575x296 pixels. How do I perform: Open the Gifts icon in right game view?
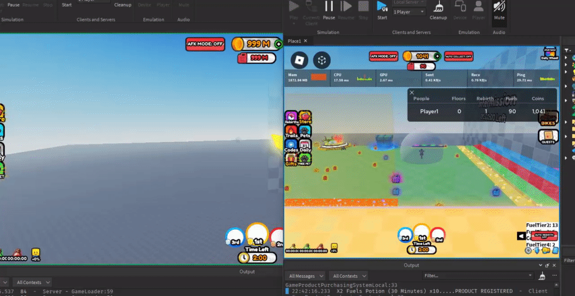[x=291, y=160]
